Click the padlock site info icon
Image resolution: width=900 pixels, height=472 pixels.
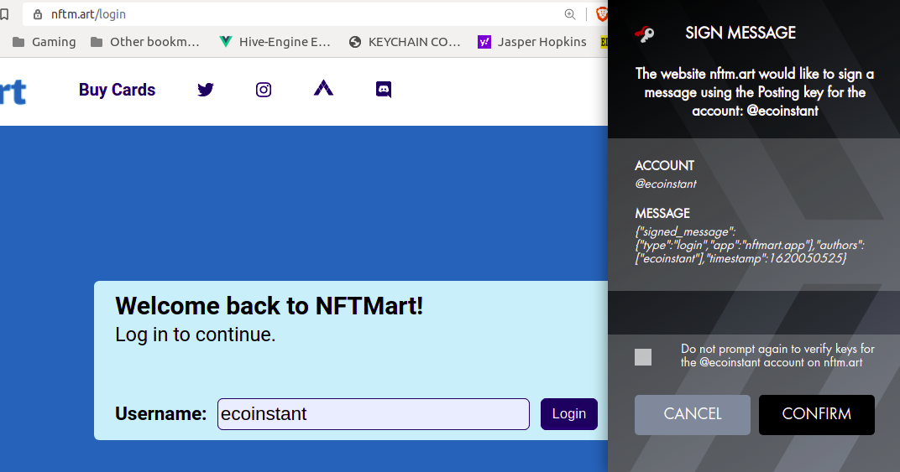click(x=38, y=14)
